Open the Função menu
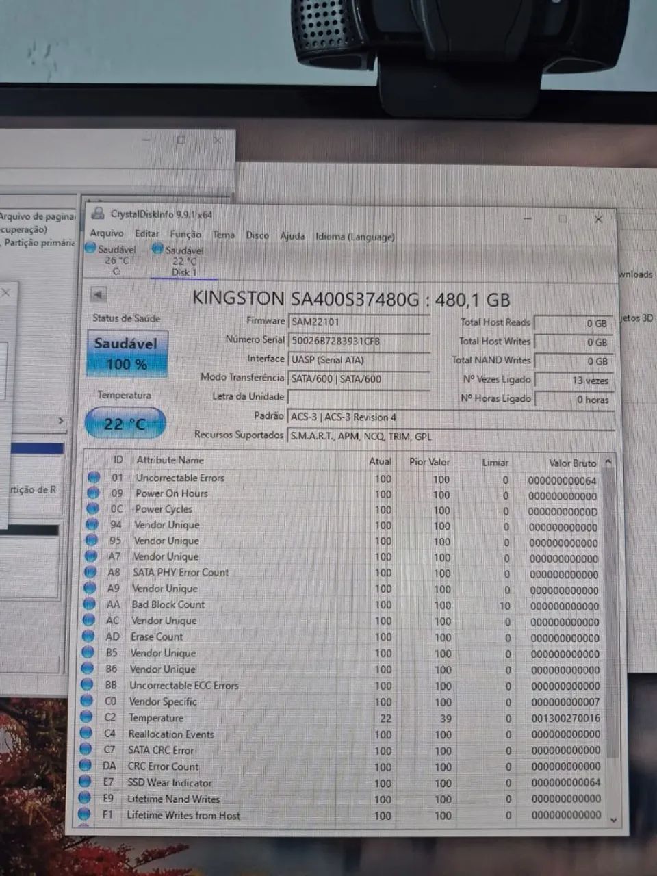This screenshot has height=876, width=657. 185,234
